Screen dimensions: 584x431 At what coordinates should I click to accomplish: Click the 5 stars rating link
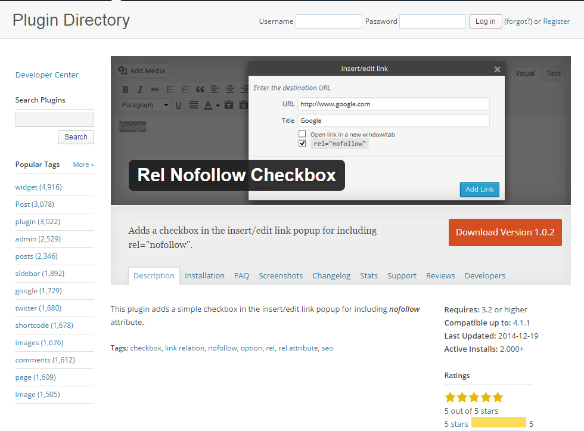(x=456, y=424)
